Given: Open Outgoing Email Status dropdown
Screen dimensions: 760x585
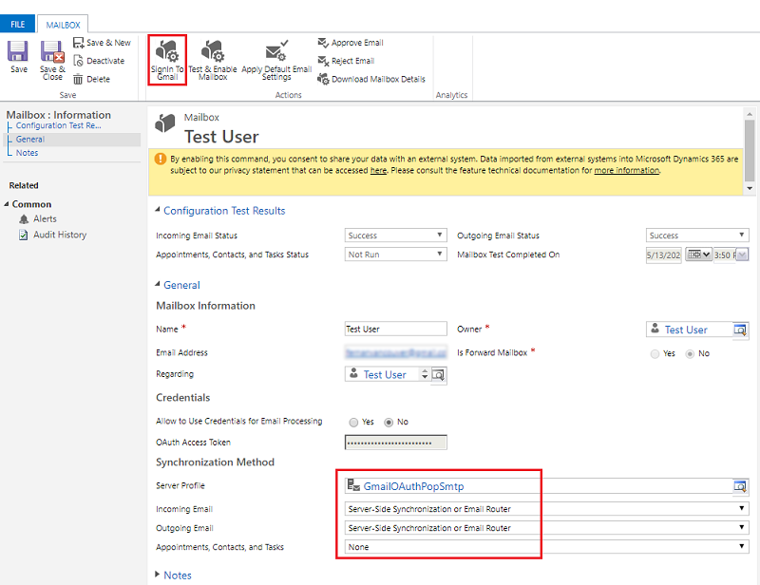Looking at the screenshot, I should [697, 236].
